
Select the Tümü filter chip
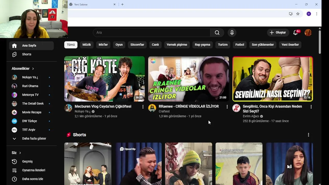[71, 45]
